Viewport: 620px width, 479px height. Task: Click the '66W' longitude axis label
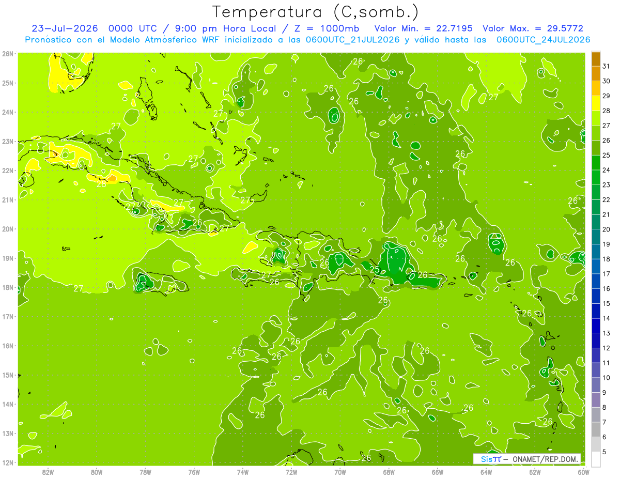(x=438, y=472)
